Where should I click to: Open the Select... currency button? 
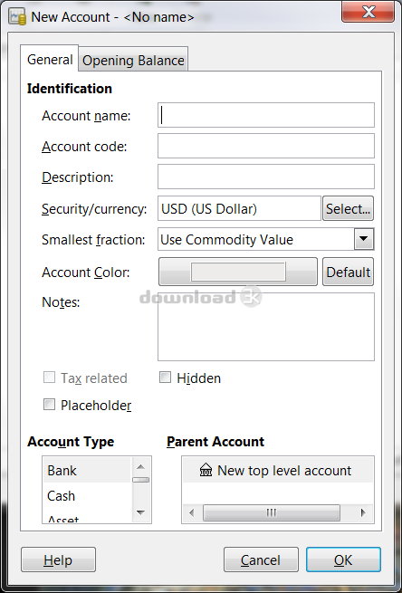[348, 208]
